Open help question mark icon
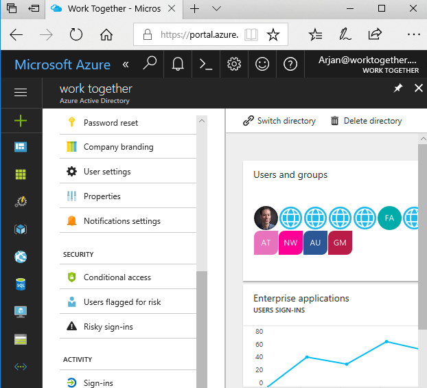 point(290,65)
